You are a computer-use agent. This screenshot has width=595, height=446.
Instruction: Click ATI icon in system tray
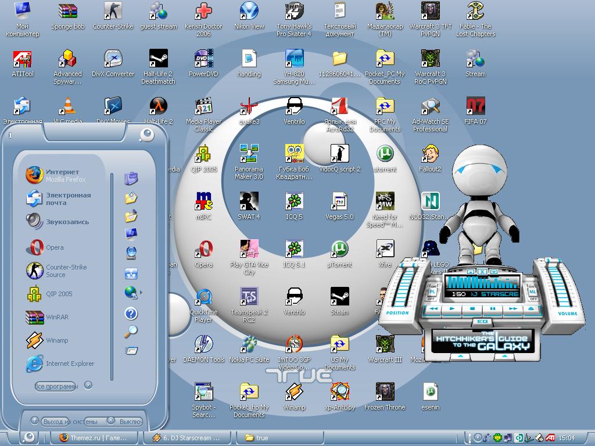pos(550,438)
